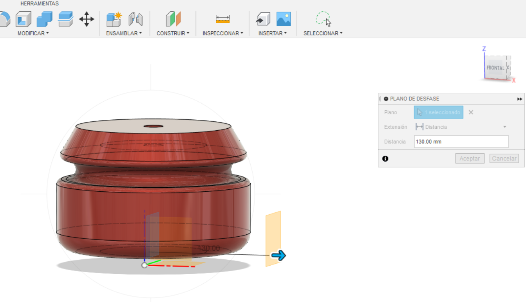Image resolution: width=526 pixels, height=302 pixels.
Task: Click the Aceptar button
Action: pyautogui.click(x=470, y=158)
